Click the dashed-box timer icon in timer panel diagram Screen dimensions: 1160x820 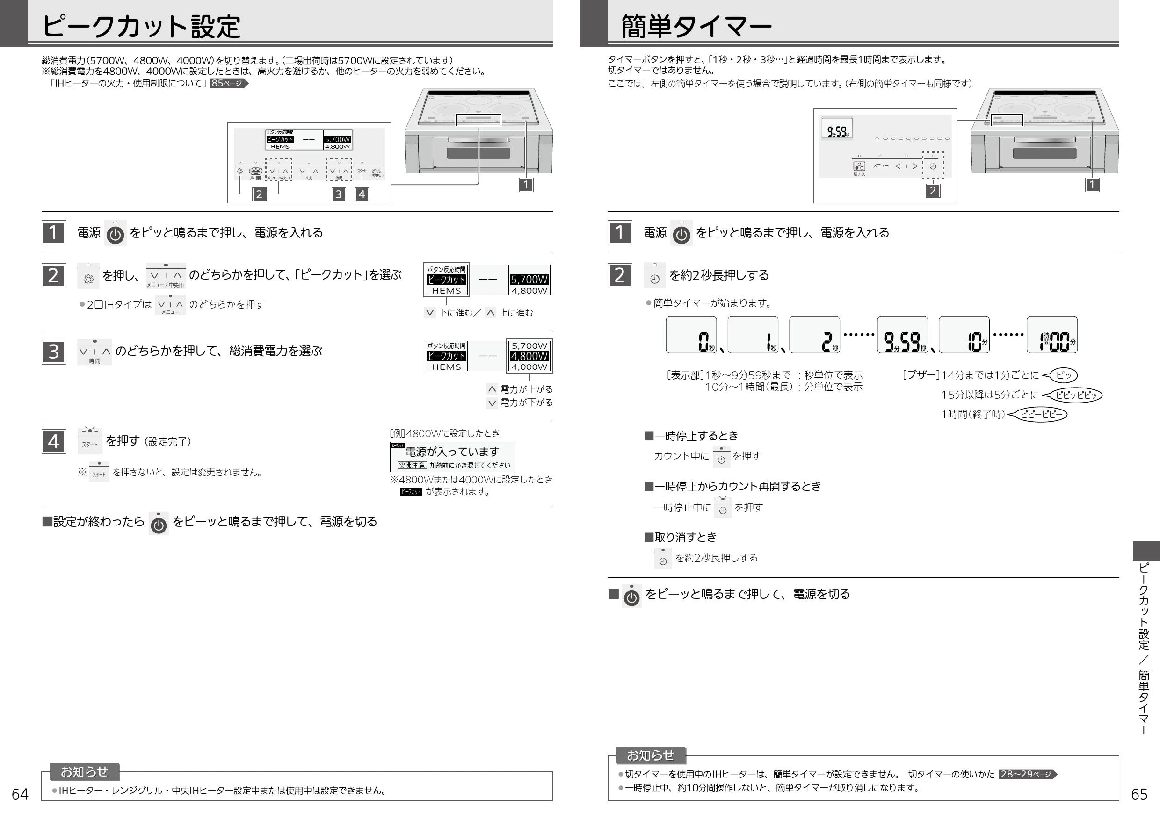[x=933, y=165]
